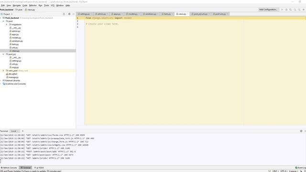
Task: Switch to the admin.py editor tab
Action: [101, 14]
